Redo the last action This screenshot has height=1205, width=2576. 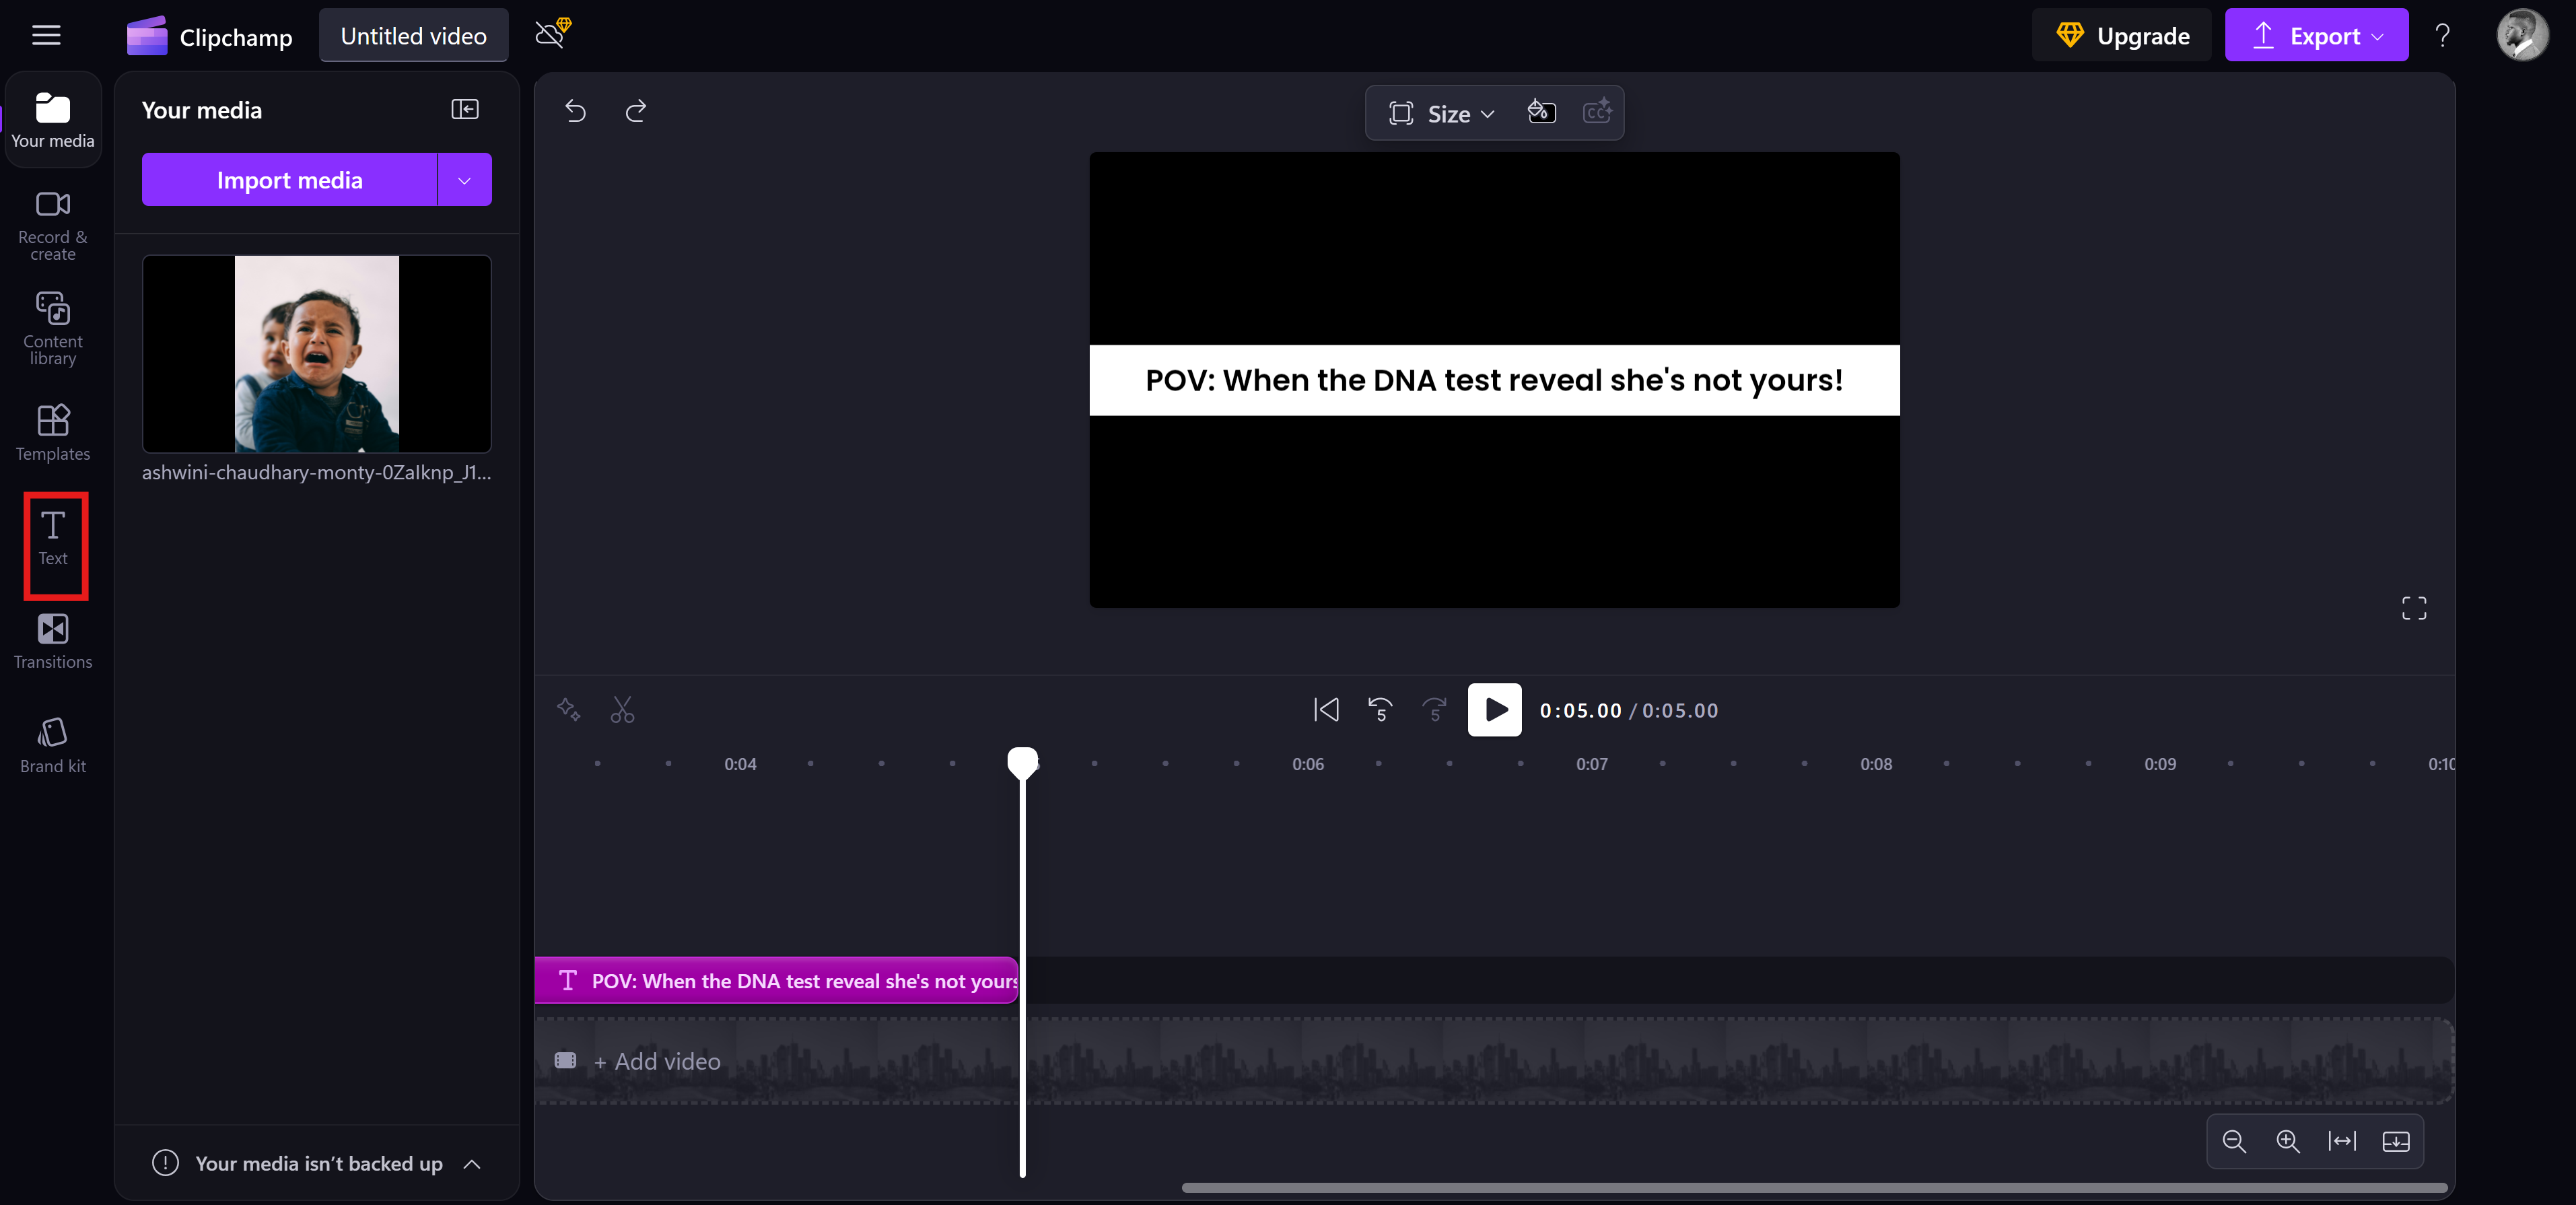point(636,110)
